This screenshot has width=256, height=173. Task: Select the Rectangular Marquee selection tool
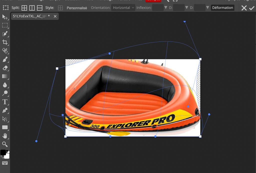pyautogui.click(x=5, y=25)
